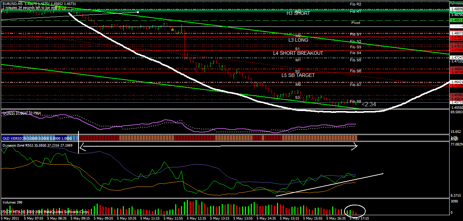Select the Fib S5 level label
This screenshot has width=463, height=221.
pyautogui.click(x=355, y=60)
